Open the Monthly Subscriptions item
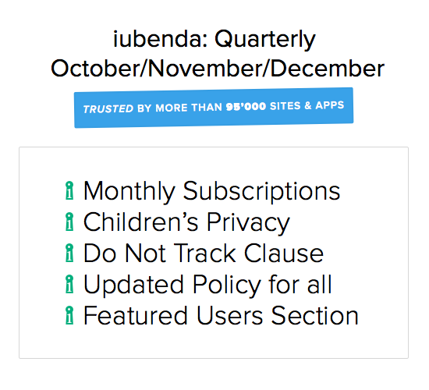The image size is (429, 390). coord(211,192)
